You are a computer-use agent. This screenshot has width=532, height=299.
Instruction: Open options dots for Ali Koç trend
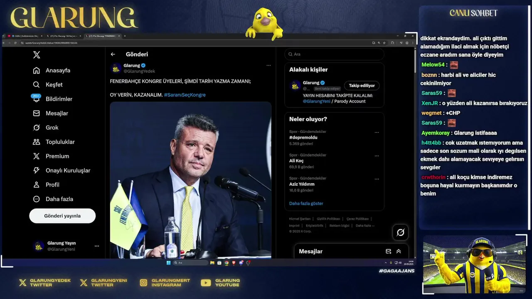click(x=377, y=156)
